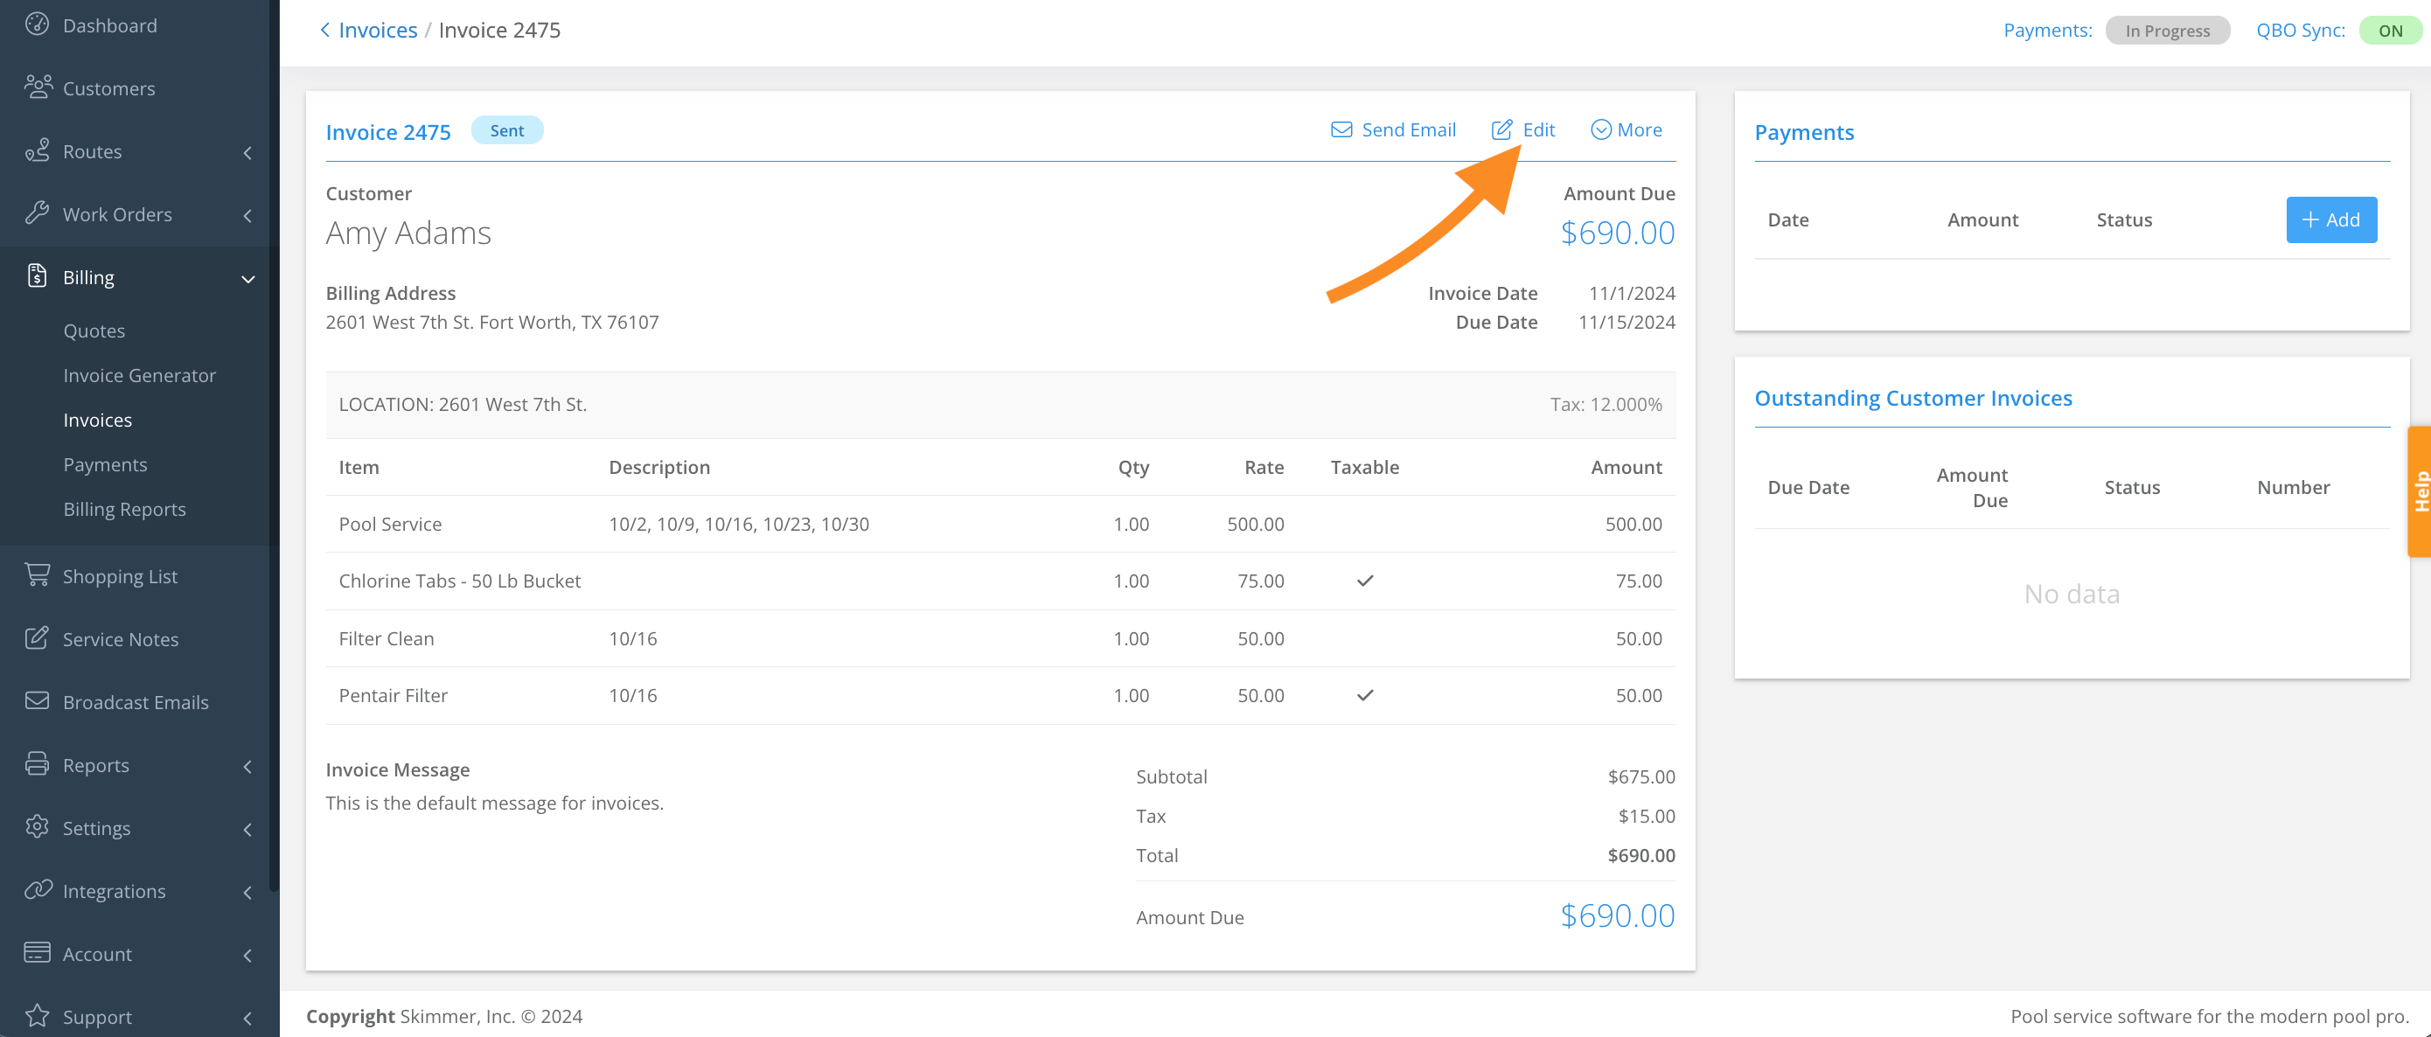Click the Shopping List cart icon
2431x1037 pixels.
click(x=37, y=574)
